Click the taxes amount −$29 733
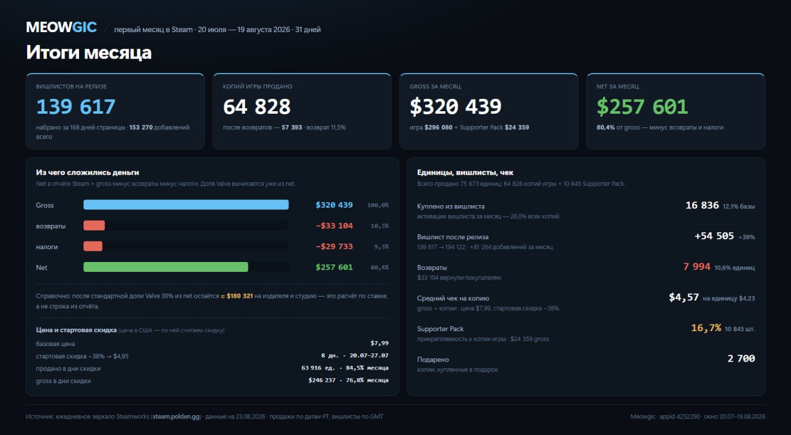Image resolution: width=791 pixels, height=435 pixels. [334, 247]
